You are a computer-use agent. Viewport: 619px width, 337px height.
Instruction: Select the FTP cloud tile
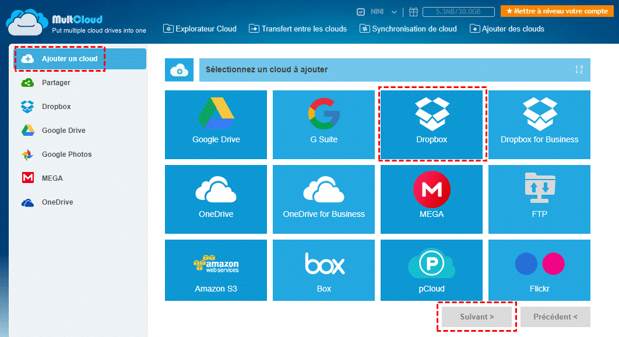(539, 199)
